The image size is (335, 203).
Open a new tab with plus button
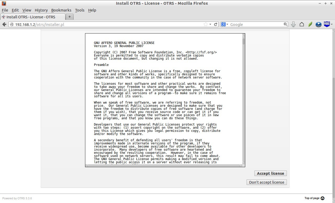pos(69,17)
